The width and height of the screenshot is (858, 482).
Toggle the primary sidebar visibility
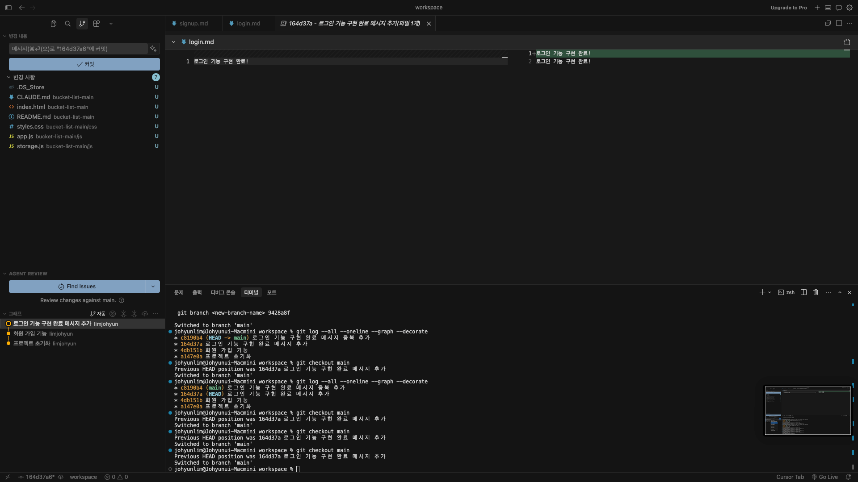8,8
